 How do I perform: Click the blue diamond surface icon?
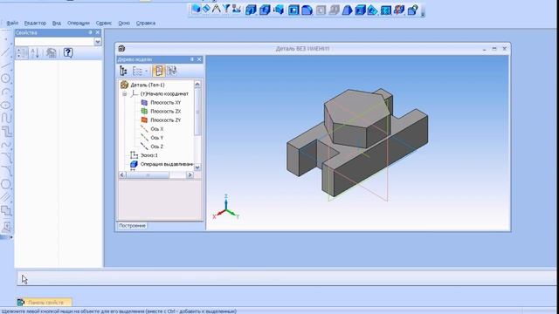206,9
